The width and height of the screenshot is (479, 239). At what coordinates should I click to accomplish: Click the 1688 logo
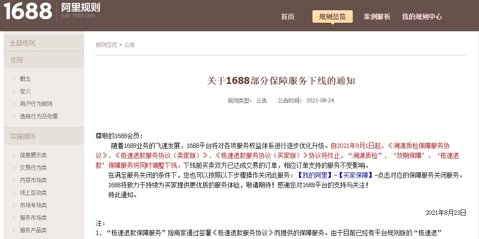pyautogui.click(x=28, y=11)
